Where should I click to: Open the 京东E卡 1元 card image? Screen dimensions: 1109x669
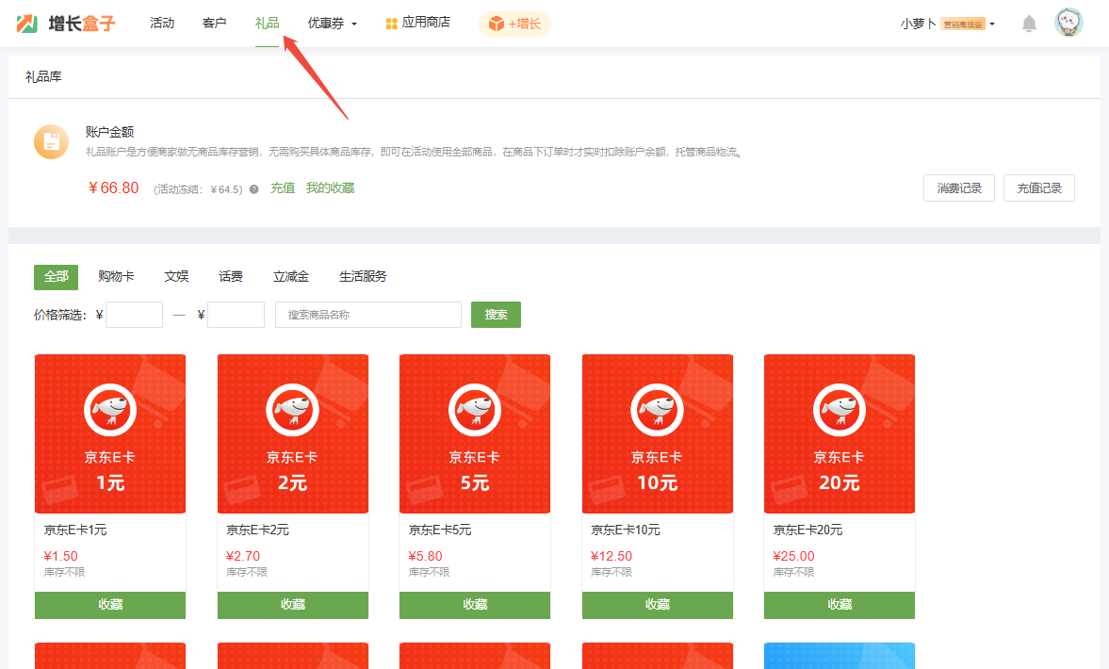click(110, 433)
